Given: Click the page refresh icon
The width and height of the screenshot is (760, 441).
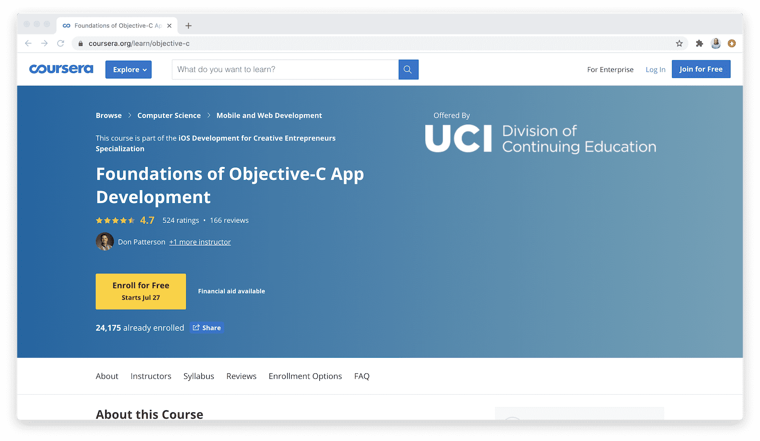Looking at the screenshot, I should [x=60, y=43].
